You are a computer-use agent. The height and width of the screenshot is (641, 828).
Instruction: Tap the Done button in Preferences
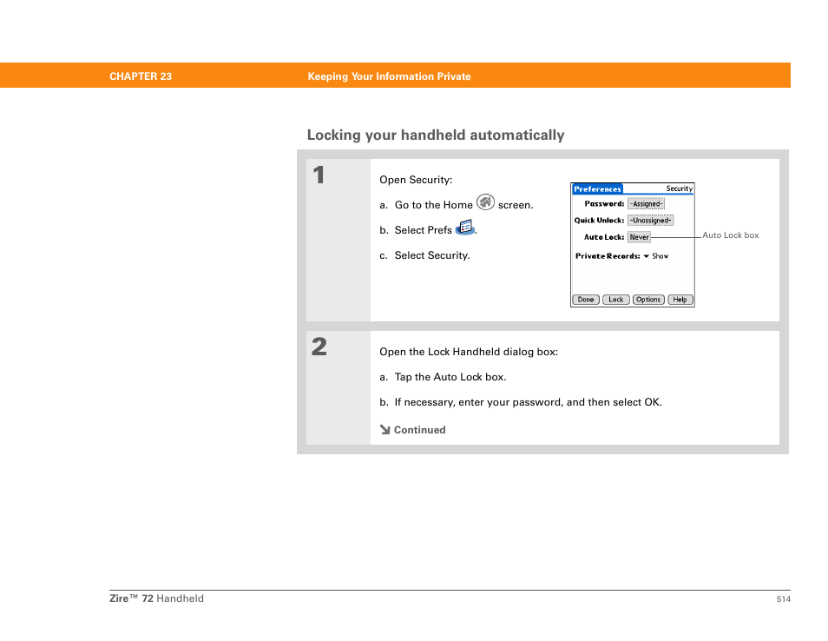[586, 300]
